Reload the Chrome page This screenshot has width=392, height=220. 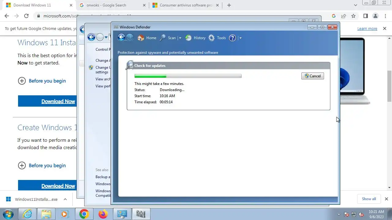(x=26, y=16)
